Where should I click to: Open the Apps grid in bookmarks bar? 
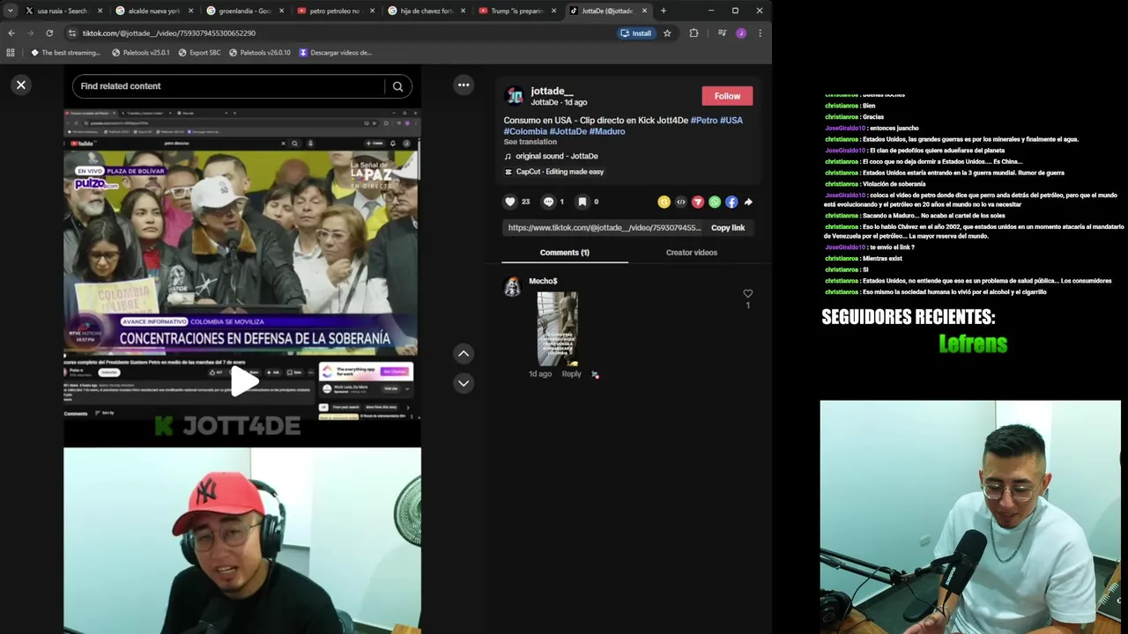pos(11,53)
